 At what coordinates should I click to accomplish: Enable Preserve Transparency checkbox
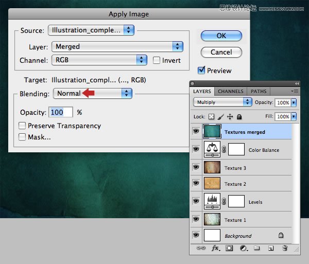22,126
